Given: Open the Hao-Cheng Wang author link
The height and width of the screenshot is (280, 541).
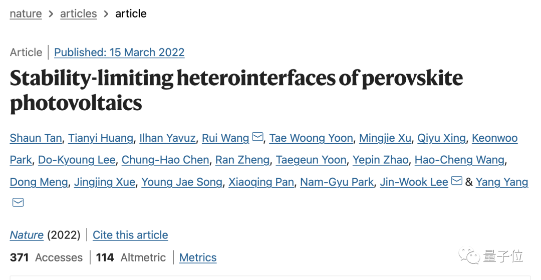Looking at the screenshot, I should tap(459, 160).
